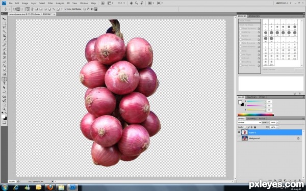This screenshot has width=306, height=191.
Task: Open the Filter menu
Action: click(50, 3)
